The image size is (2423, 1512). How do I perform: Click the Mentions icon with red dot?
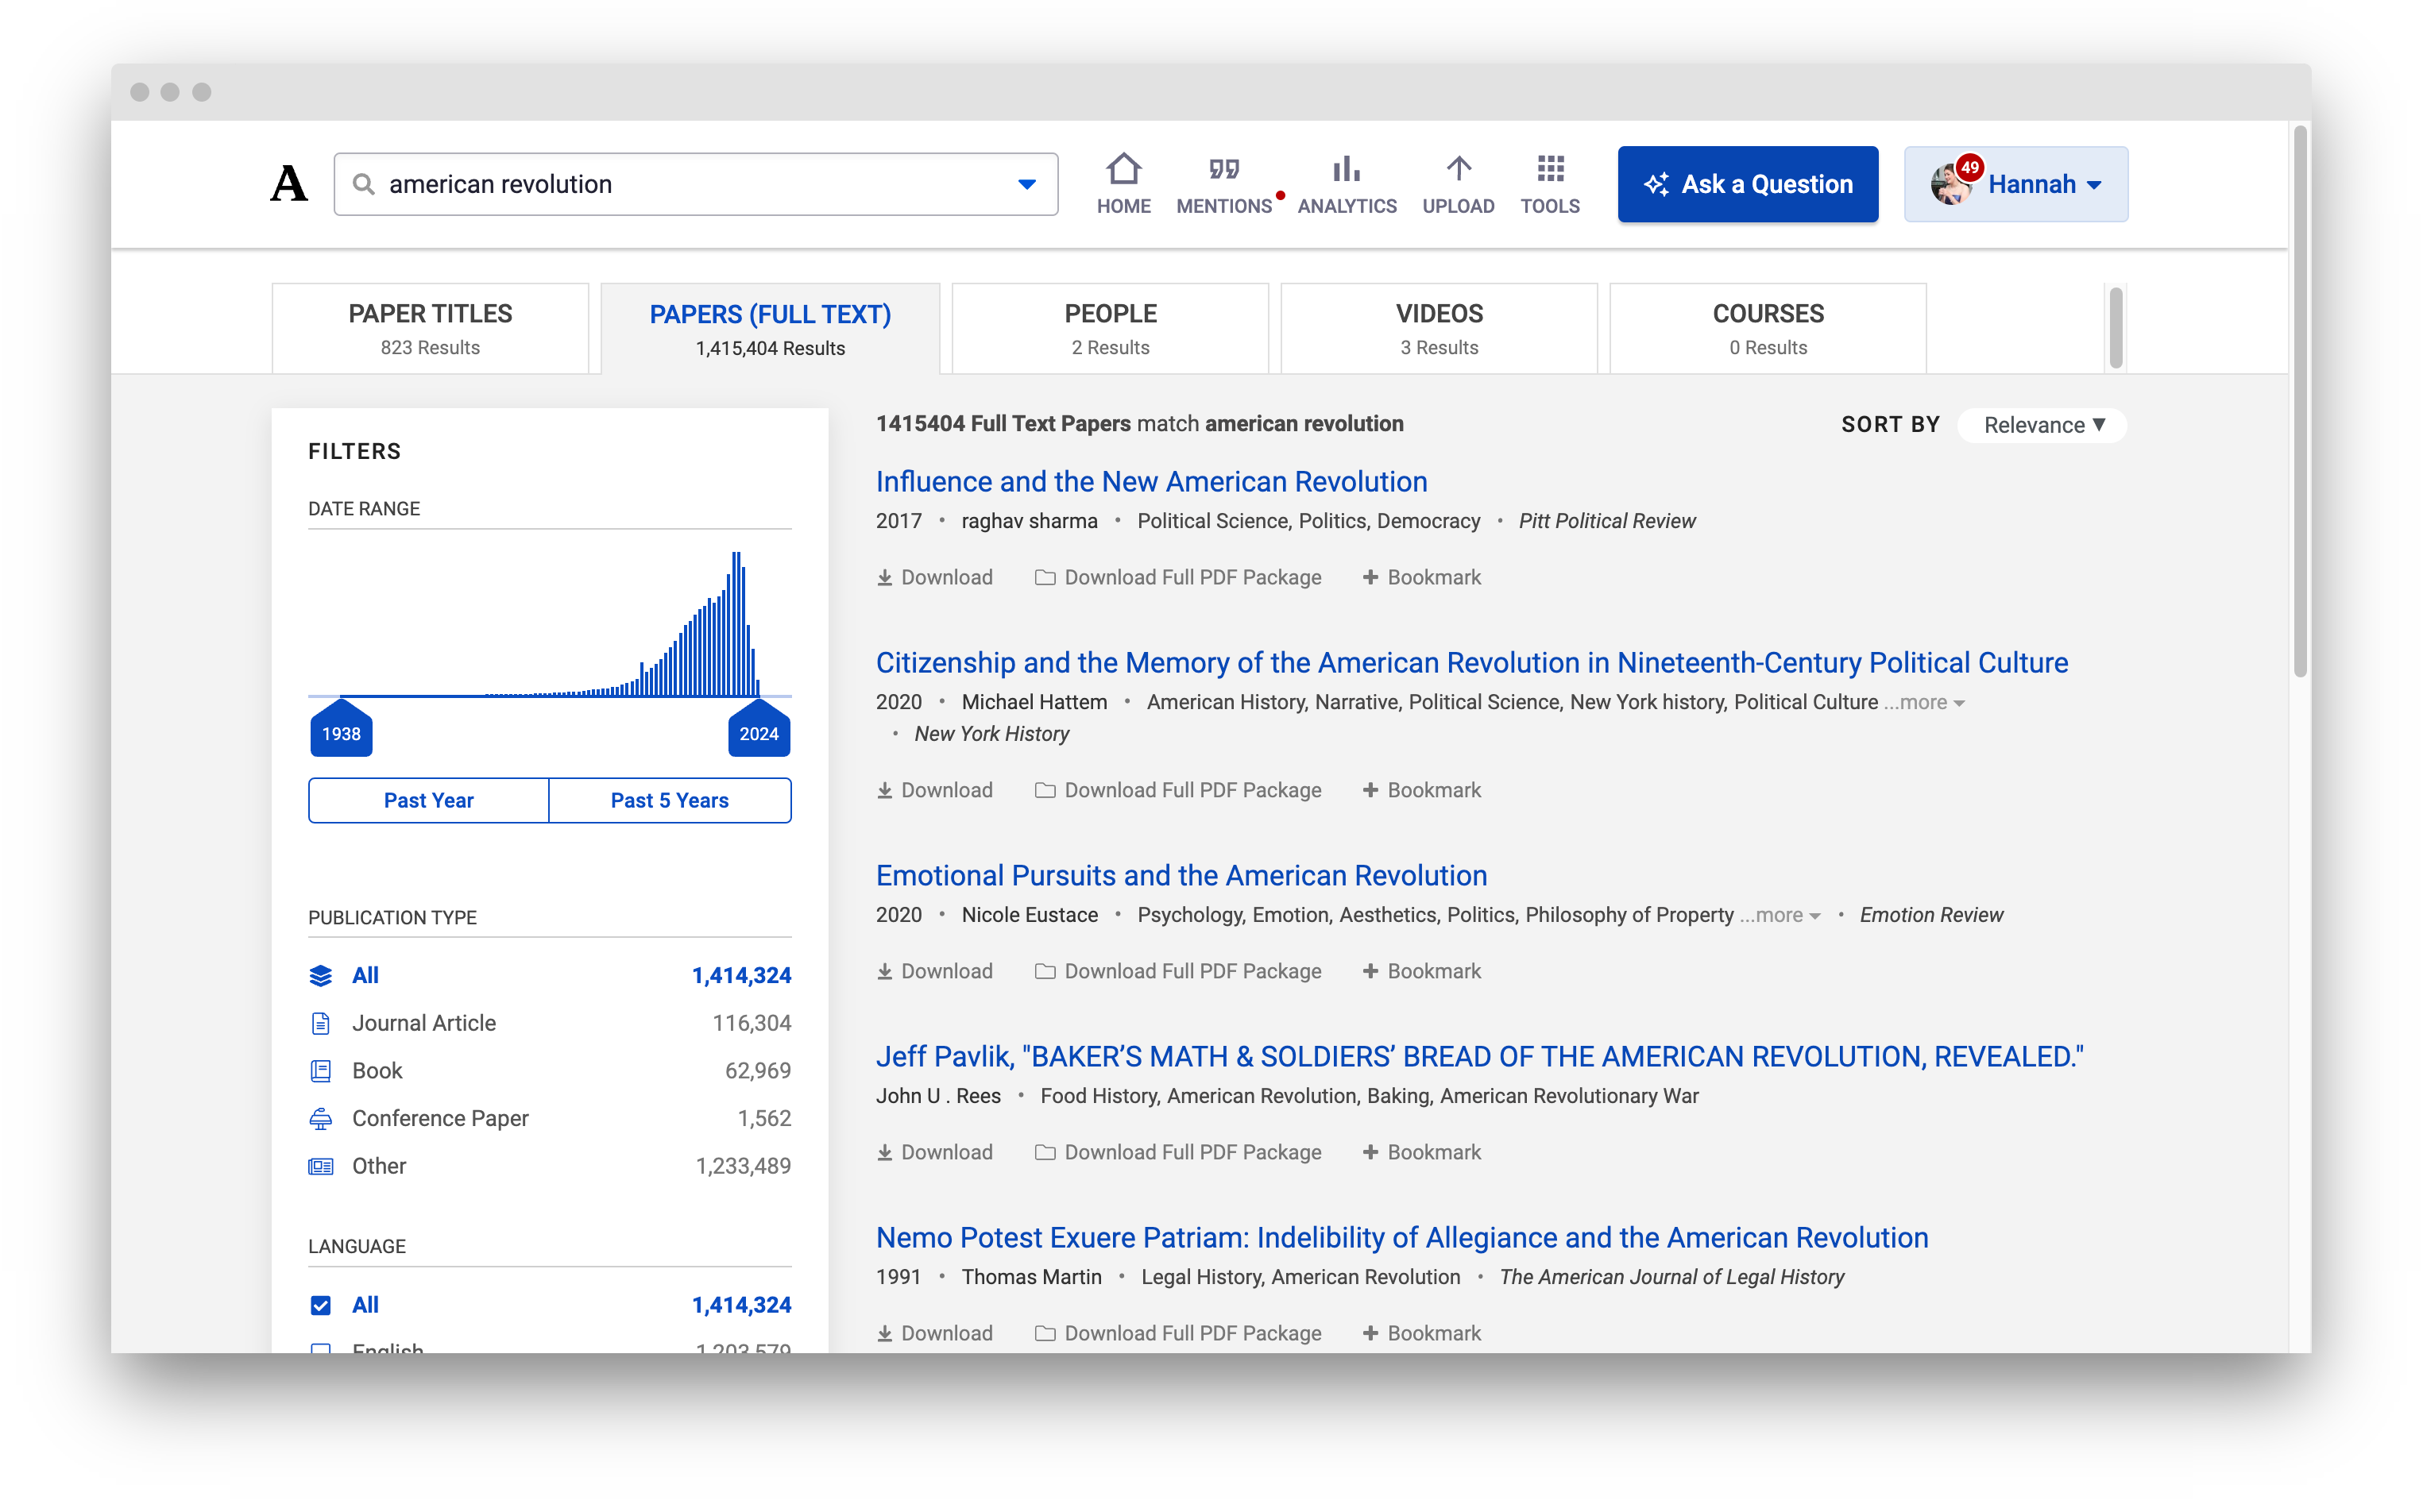1223,183
